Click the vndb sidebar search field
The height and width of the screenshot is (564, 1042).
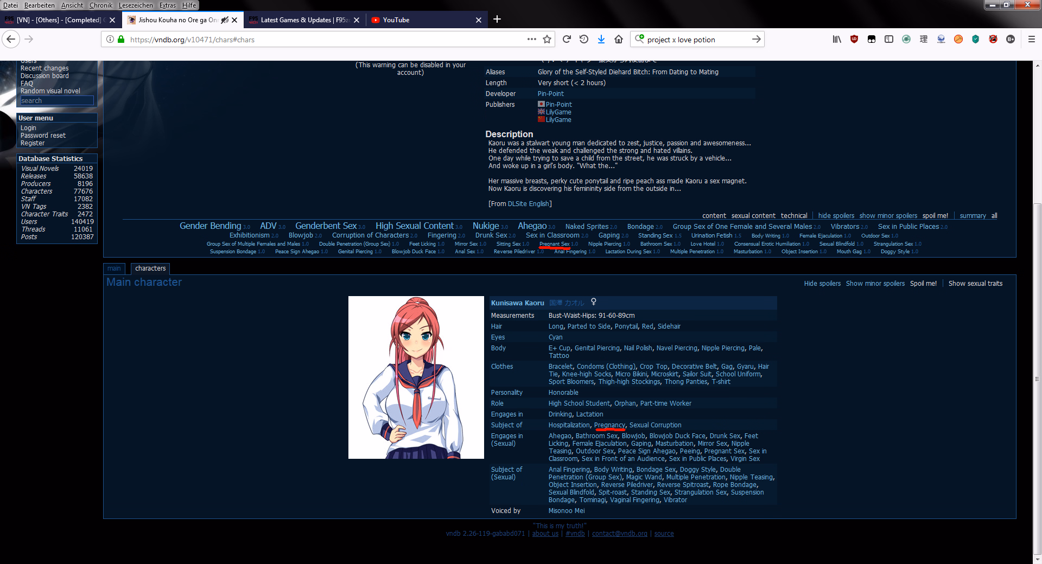pos(56,101)
